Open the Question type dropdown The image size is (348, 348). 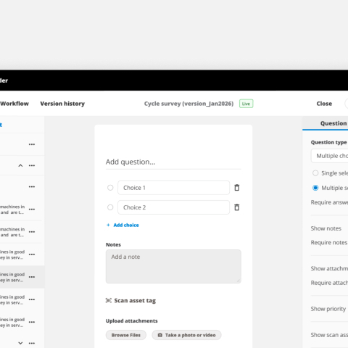click(330, 156)
